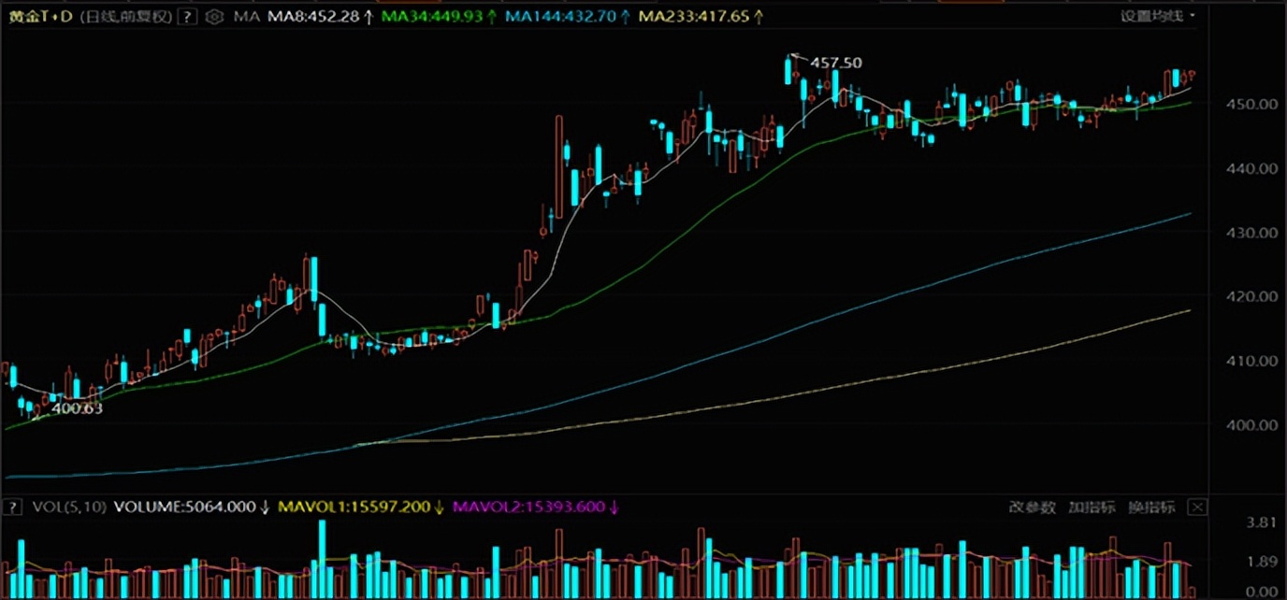Click the 410.00 price axis label
The image size is (1287, 600).
click(x=1254, y=360)
